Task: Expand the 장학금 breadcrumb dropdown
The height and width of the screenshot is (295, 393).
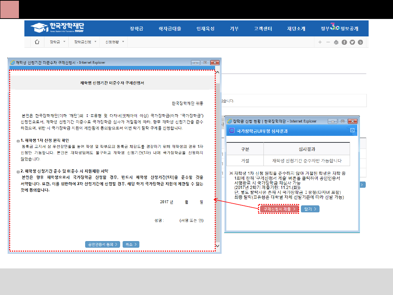Action: click(x=58, y=42)
